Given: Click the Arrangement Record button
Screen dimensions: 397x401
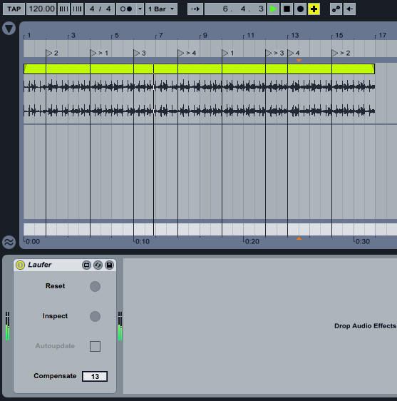Looking at the screenshot, I should [x=300, y=9].
